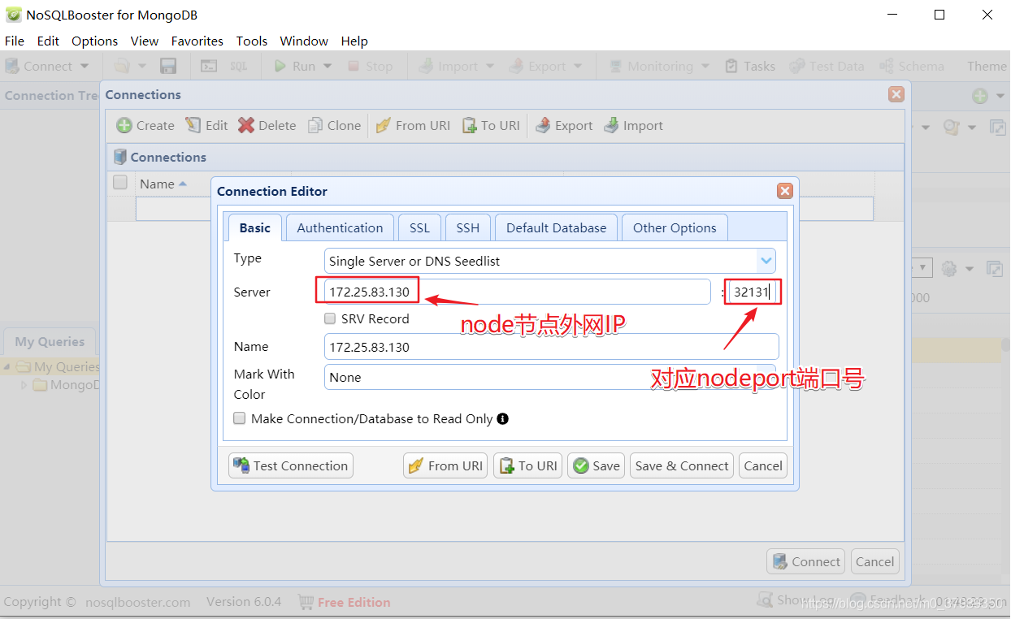Expand My Queries tree folder
This screenshot has width=1011, height=619.
pos(7,367)
